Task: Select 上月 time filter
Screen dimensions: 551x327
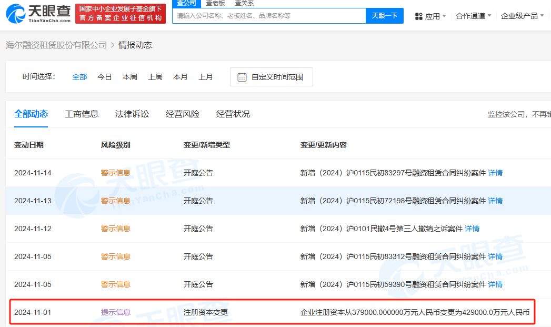Action: pos(206,77)
